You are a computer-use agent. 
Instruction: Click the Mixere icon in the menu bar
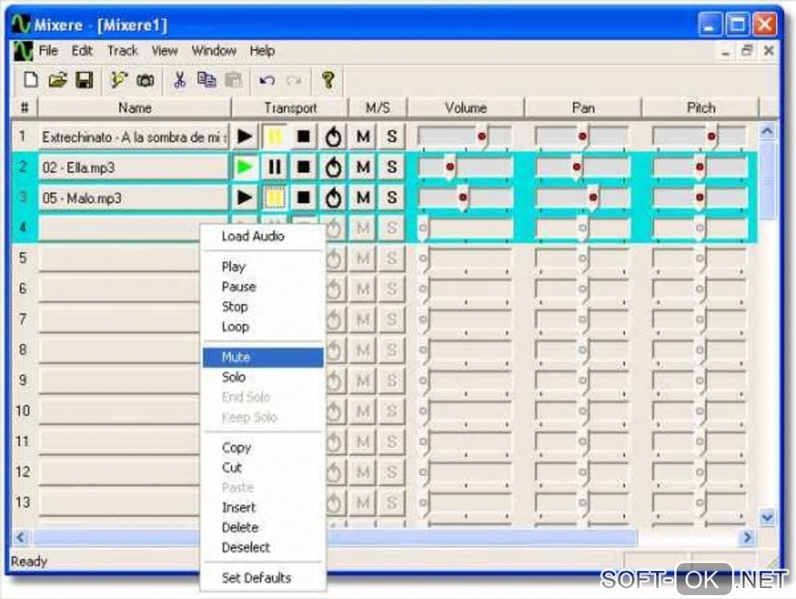click(x=23, y=51)
